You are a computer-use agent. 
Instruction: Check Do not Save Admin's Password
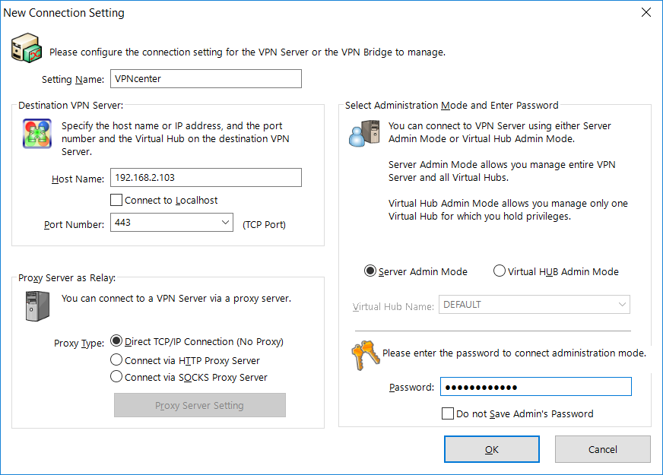(447, 413)
